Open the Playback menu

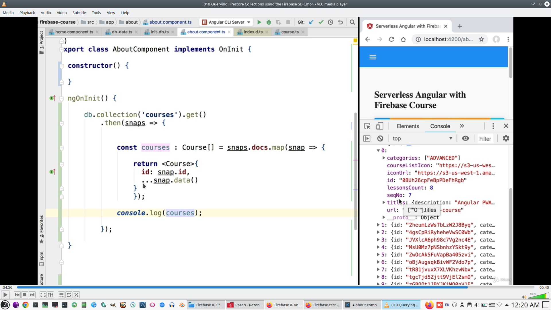tap(27, 13)
